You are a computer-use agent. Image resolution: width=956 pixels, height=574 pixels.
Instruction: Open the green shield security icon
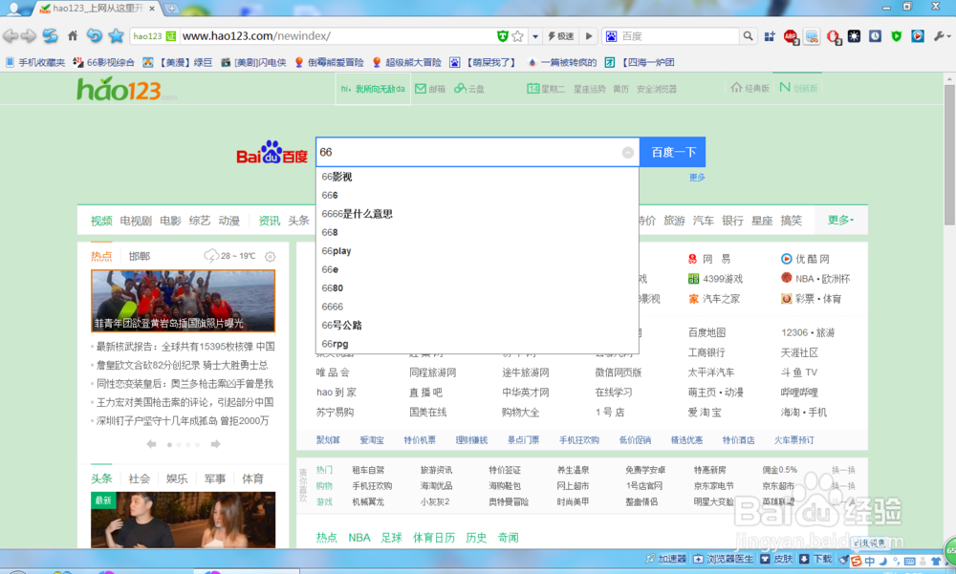pos(895,35)
